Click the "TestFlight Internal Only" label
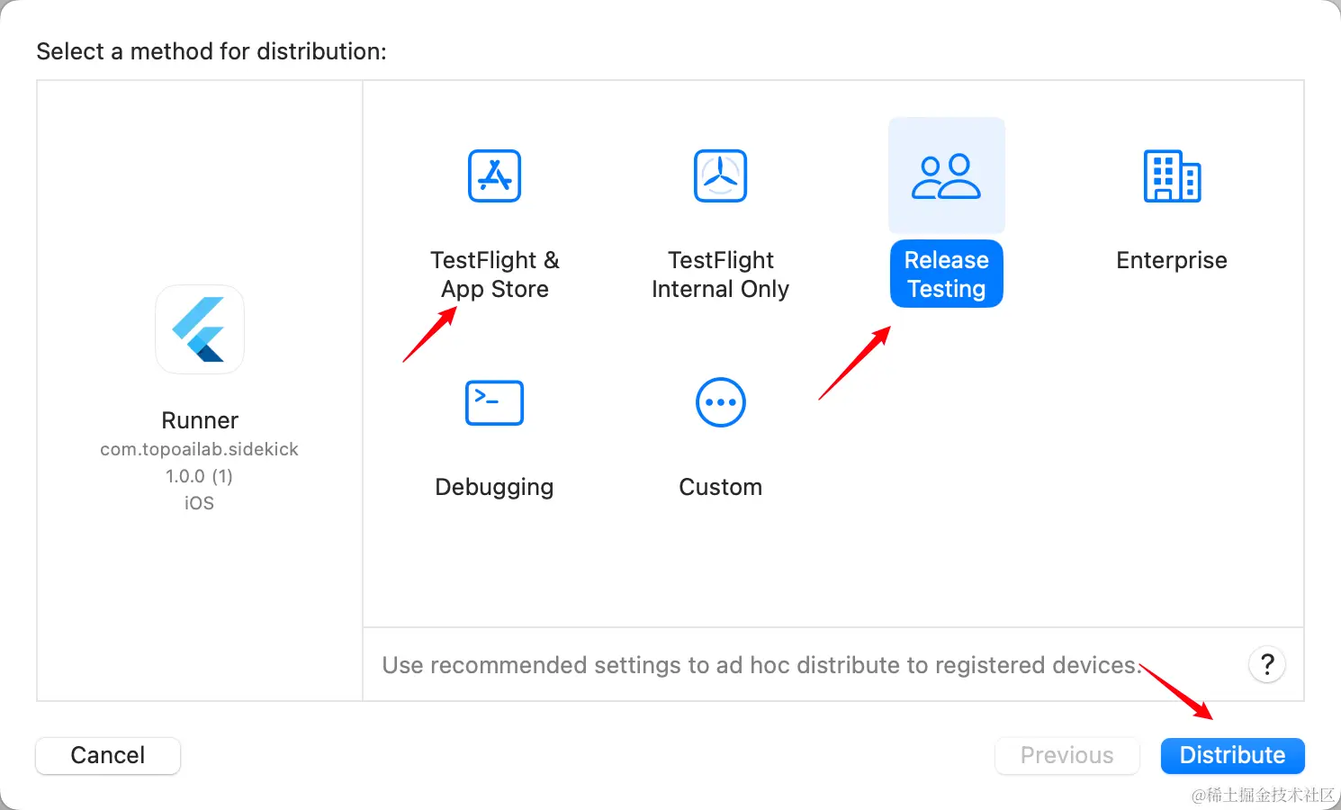This screenshot has height=810, width=1341. (x=720, y=274)
